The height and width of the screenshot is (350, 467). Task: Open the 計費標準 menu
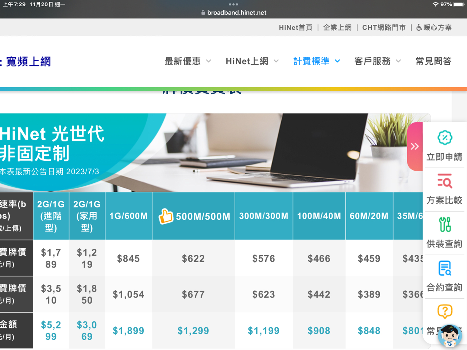point(312,61)
